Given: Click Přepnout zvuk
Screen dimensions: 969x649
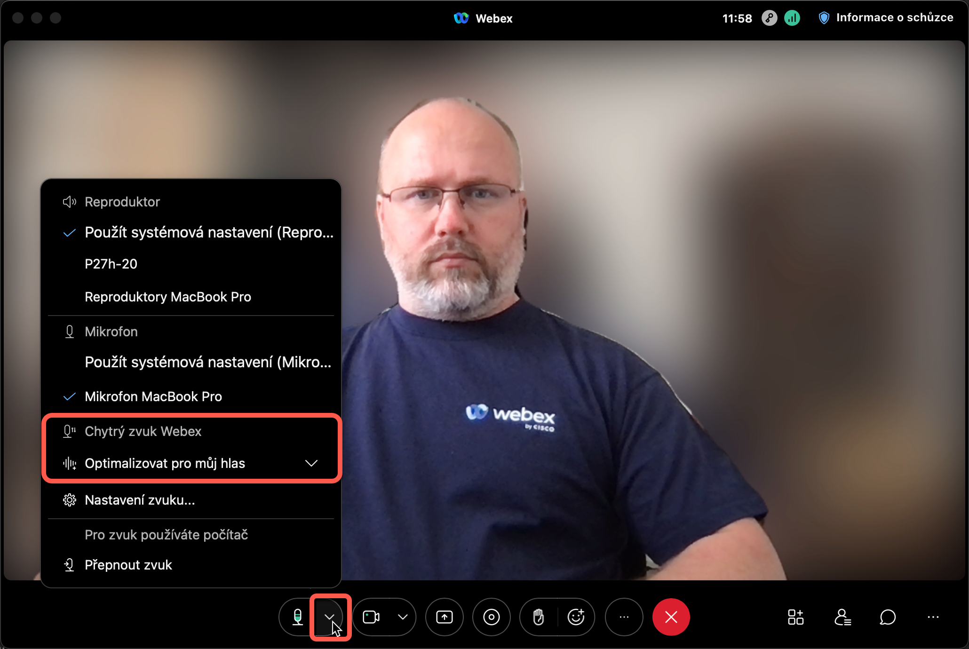Looking at the screenshot, I should pos(191,565).
